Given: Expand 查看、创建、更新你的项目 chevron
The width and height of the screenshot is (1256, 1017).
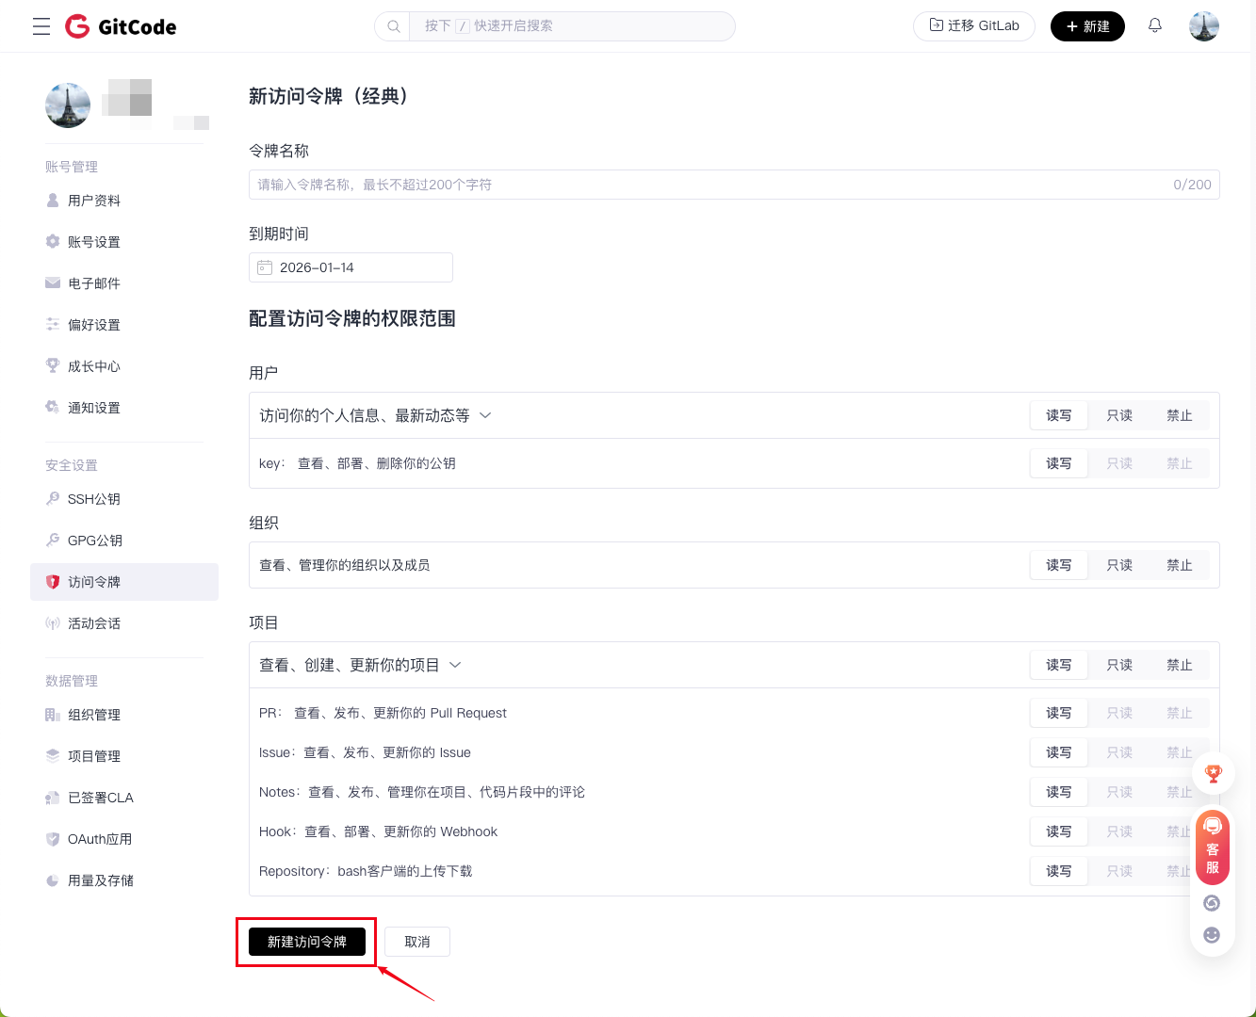Looking at the screenshot, I should (455, 665).
